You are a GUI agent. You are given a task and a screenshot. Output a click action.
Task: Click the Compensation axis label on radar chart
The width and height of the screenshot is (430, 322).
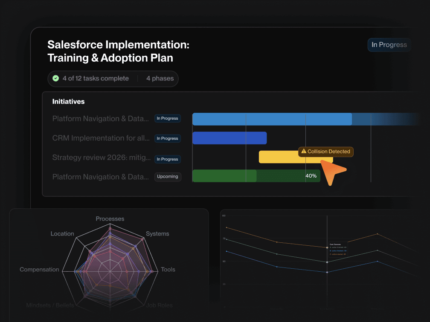[x=39, y=270]
